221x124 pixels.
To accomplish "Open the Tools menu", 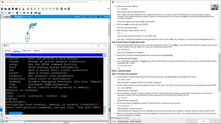I will coord(23,6).
